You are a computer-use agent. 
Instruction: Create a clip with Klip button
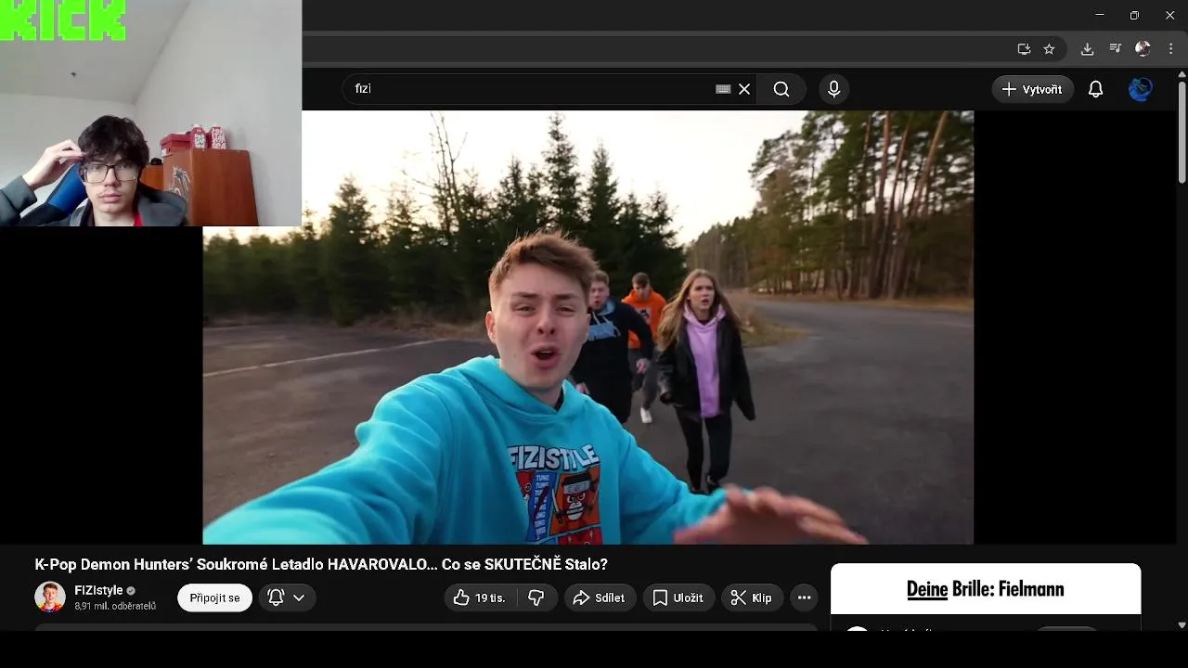(752, 598)
